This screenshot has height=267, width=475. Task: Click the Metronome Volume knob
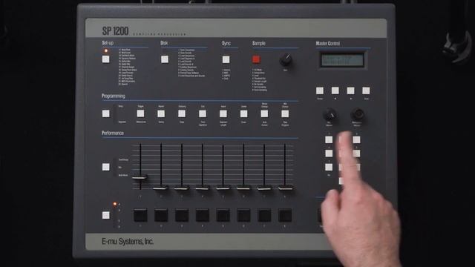point(358,115)
